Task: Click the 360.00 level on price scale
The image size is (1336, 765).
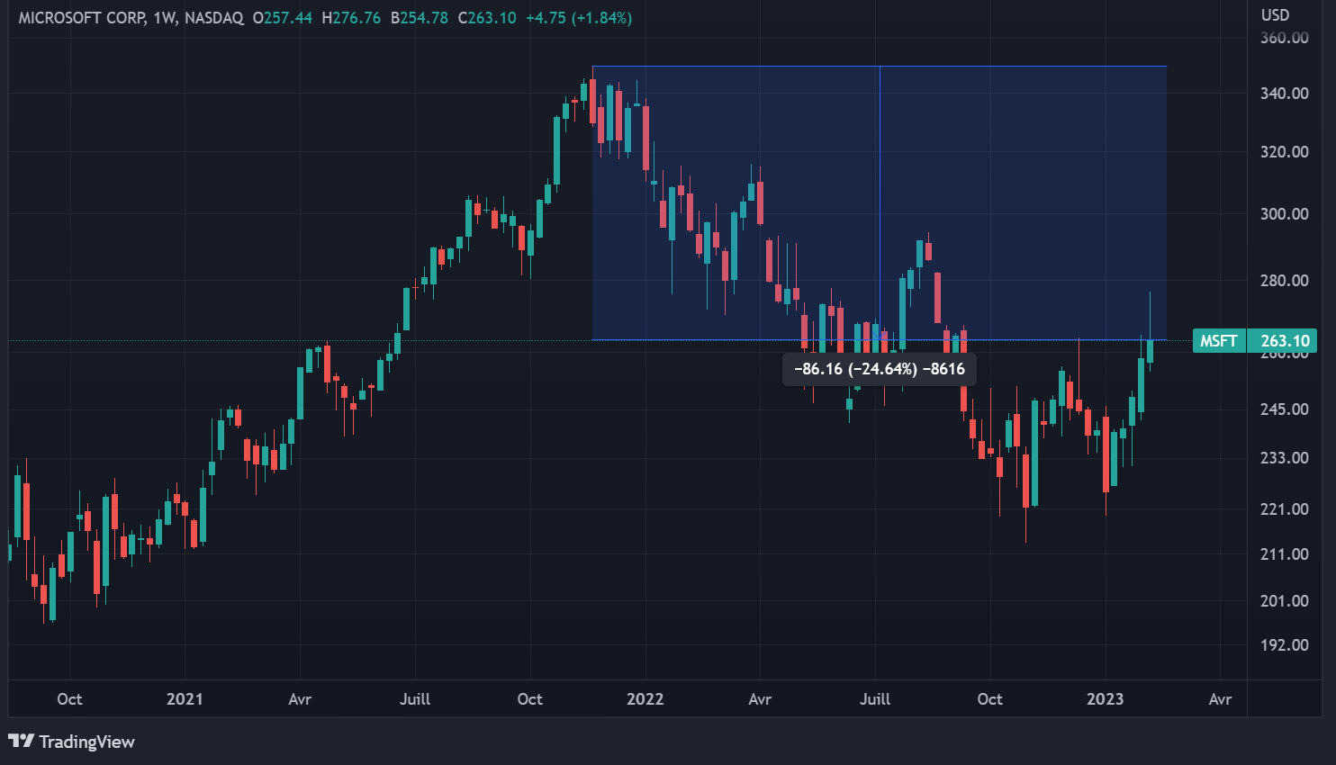Action: click(x=1284, y=38)
